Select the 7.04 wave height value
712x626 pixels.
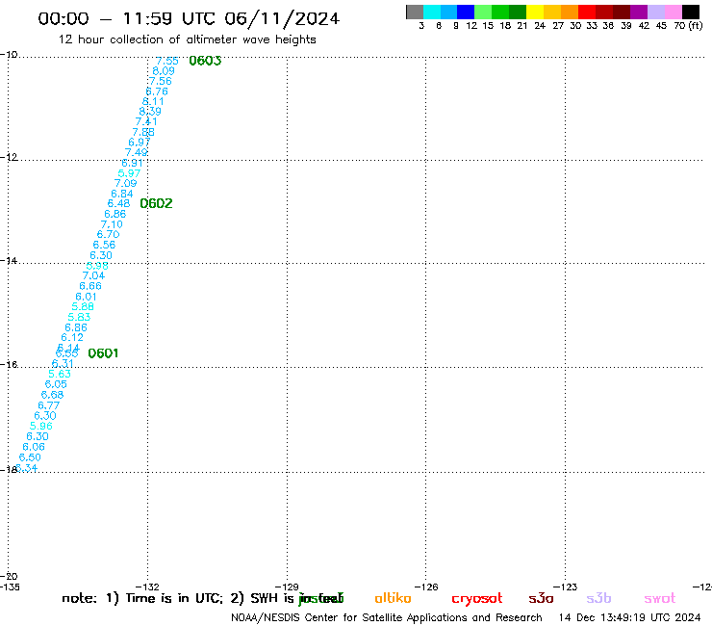(x=93, y=275)
